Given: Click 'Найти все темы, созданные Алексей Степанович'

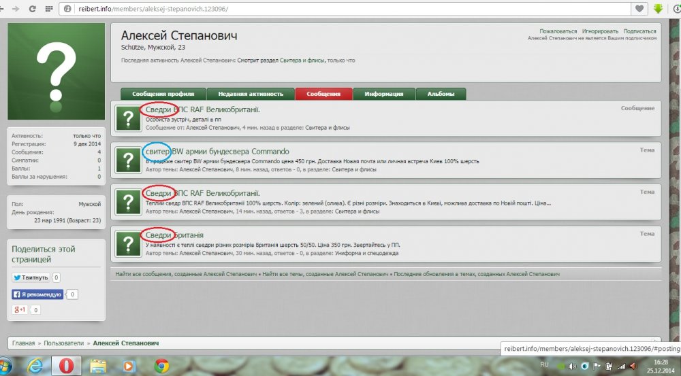Looking at the screenshot, I should click(326, 274).
